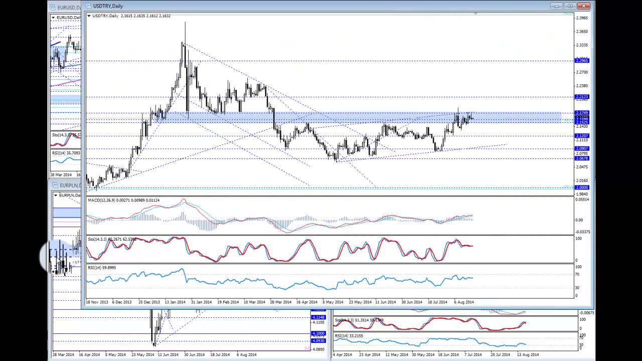Expand the EURPLN chart label triangle

56,195
